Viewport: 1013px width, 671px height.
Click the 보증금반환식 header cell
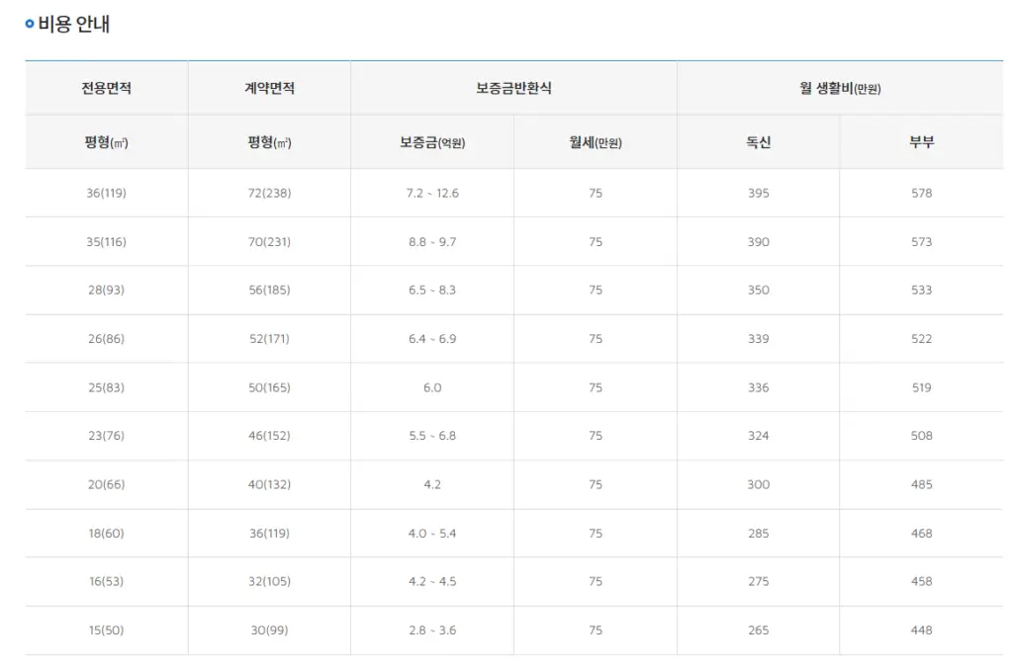[x=513, y=88]
